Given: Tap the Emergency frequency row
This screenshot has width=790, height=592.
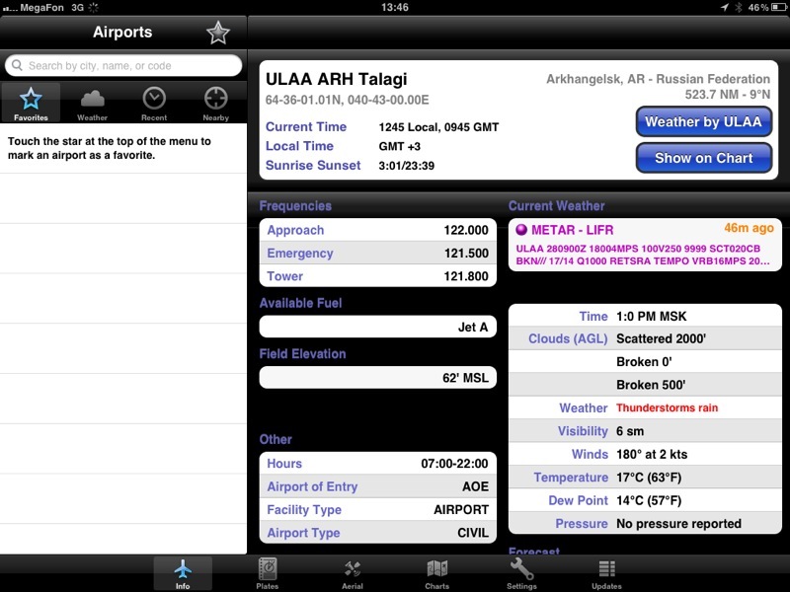Looking at the screenshot, I should [377, 254].
